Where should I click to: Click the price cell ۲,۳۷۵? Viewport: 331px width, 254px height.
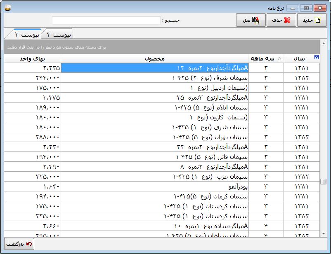coord(33,98)
